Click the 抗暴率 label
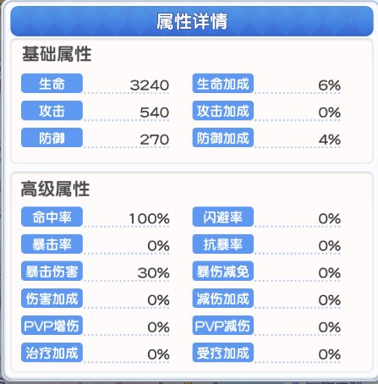 coord(223,244)
